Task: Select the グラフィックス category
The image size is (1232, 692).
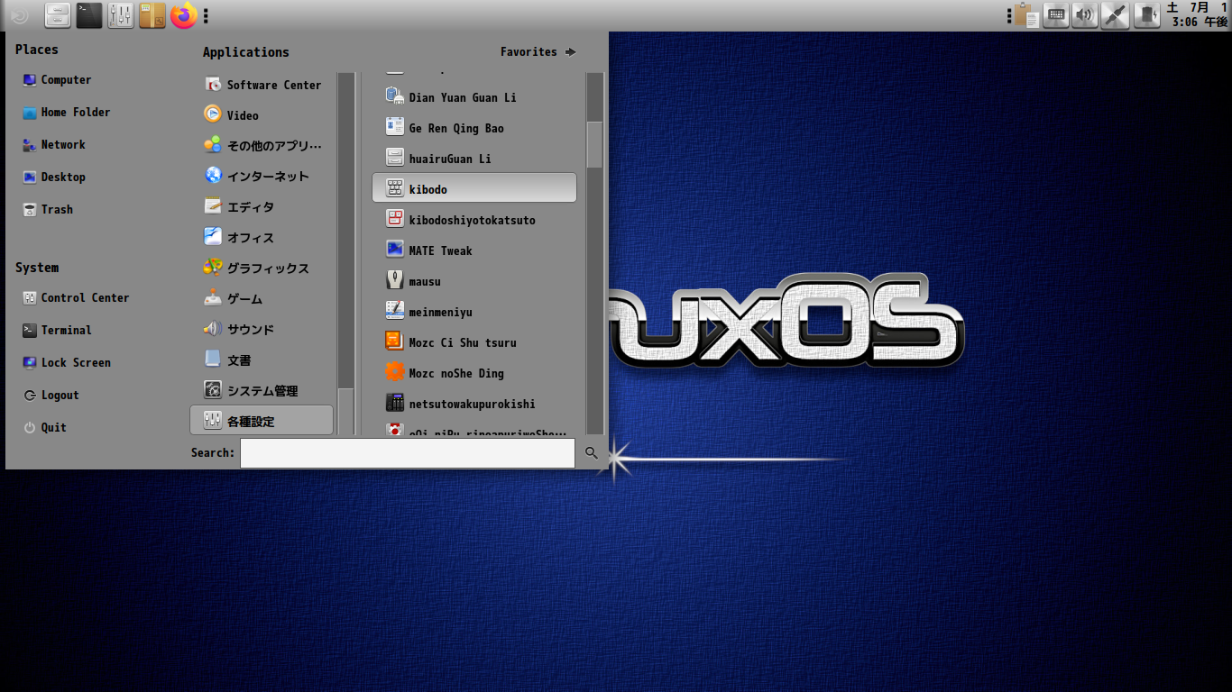Action: tap(262, 269)
